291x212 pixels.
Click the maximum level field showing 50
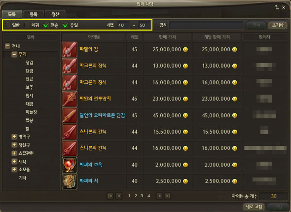coord(144,25)
